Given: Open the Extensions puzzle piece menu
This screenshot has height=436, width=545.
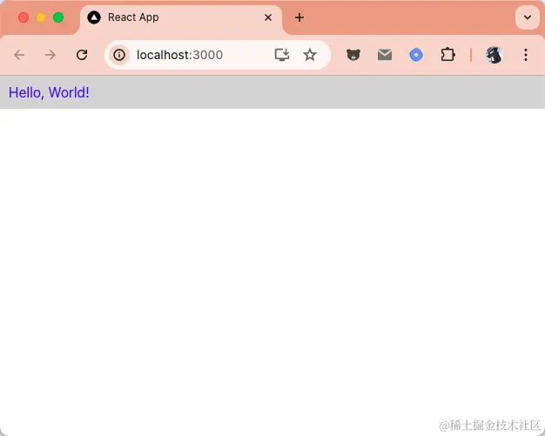Looking at the screenshot, I should point(447,55).
